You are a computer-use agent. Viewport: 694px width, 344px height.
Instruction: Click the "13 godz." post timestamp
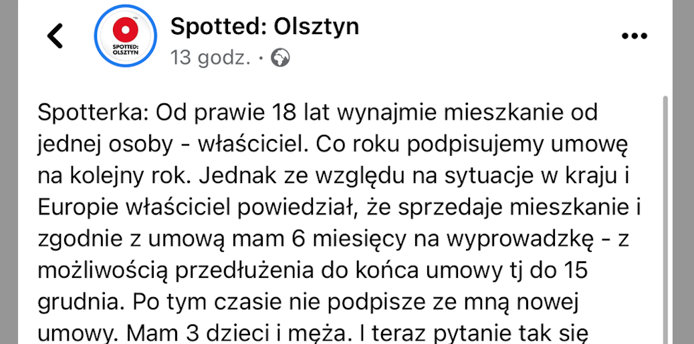coord(211,58)
